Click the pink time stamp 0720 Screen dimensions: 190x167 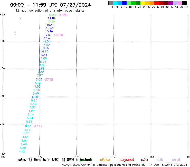coord(63,15)
